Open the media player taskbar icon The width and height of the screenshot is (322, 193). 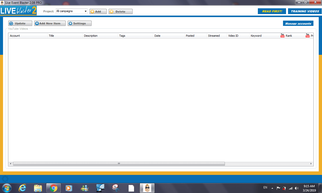(x=68, y=188)
